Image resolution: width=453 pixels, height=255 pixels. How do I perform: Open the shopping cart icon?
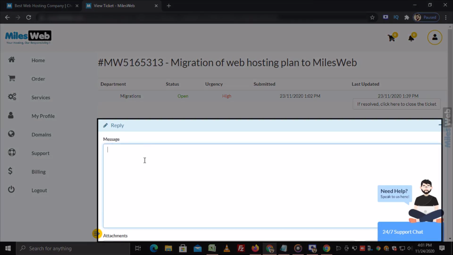[x=391, y=38]
